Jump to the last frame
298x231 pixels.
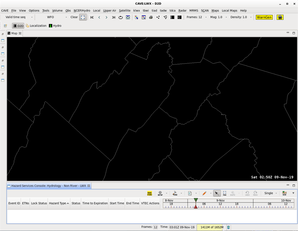tap(113, 17)
